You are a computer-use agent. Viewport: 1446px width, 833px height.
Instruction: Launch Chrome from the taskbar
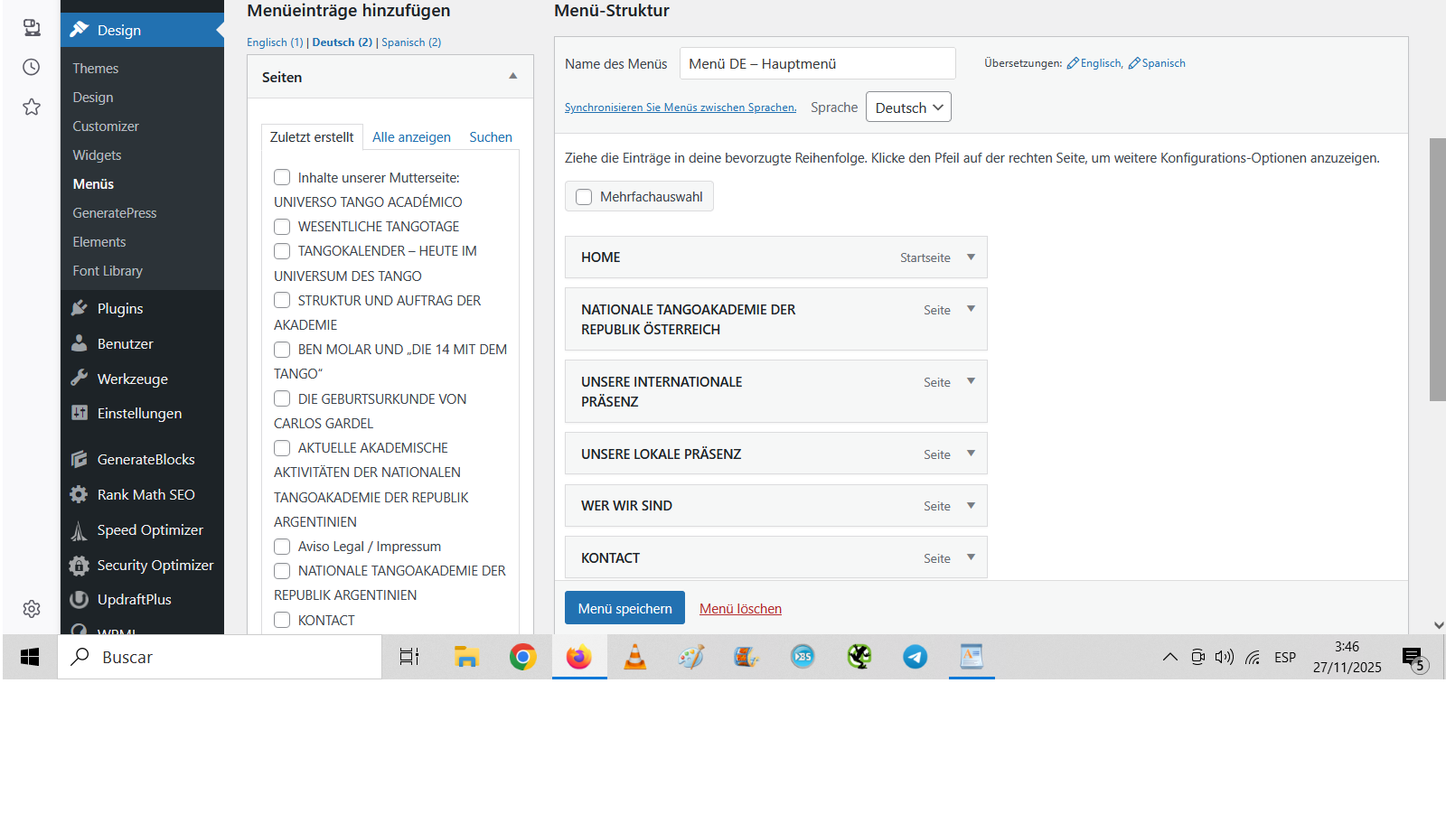tap(522, 657)
